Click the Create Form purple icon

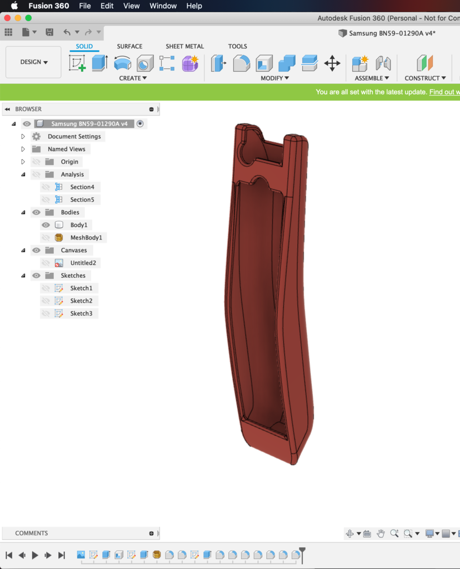(190, 63)
